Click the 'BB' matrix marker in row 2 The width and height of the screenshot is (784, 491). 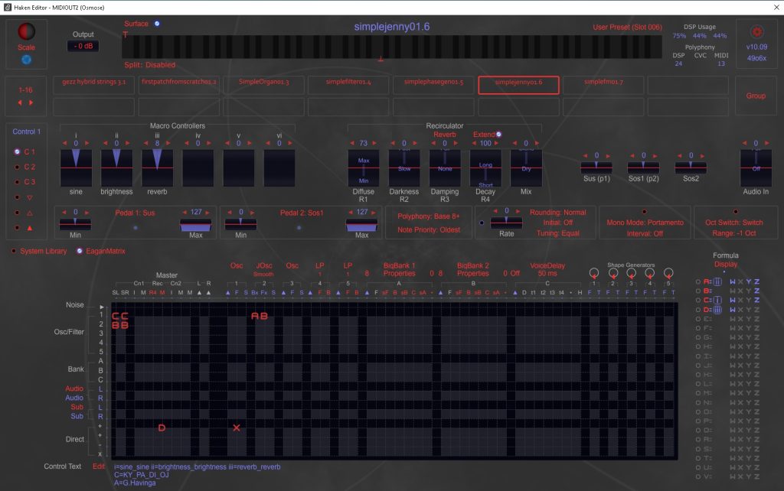coord(120,325)
